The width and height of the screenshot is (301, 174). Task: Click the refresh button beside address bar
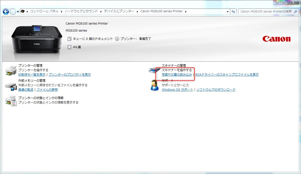[x=233, y=12]
